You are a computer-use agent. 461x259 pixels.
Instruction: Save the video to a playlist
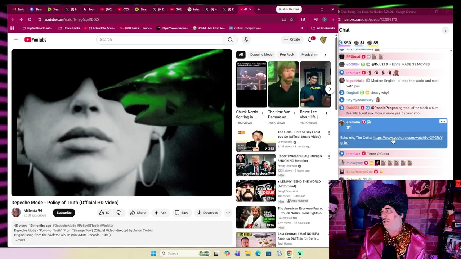182,213
